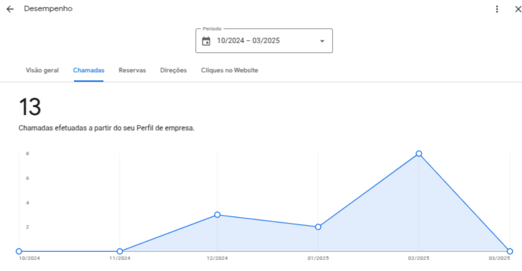Switch to the Visão geral tab
522x271 pixels.
[42, 70]
